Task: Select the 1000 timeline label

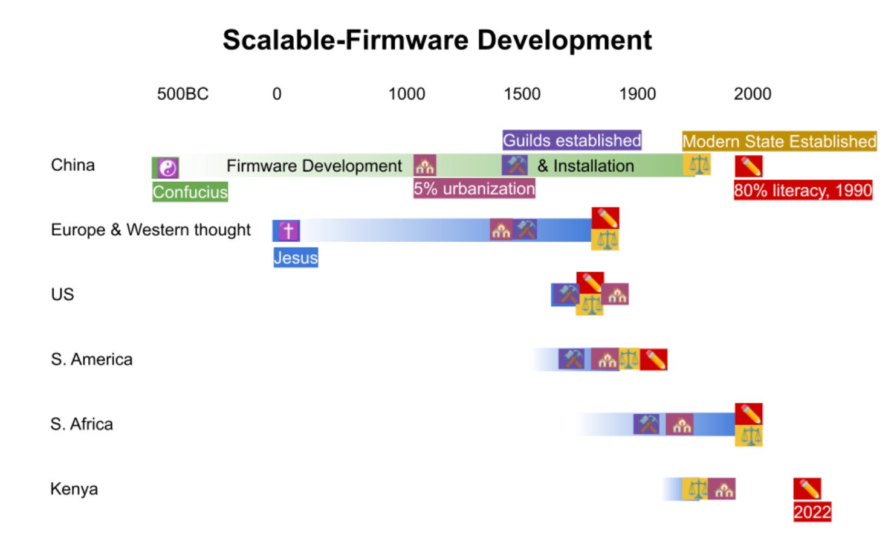Action: (407, 94)
